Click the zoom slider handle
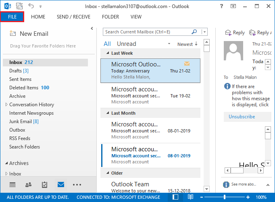 point(225,197)
